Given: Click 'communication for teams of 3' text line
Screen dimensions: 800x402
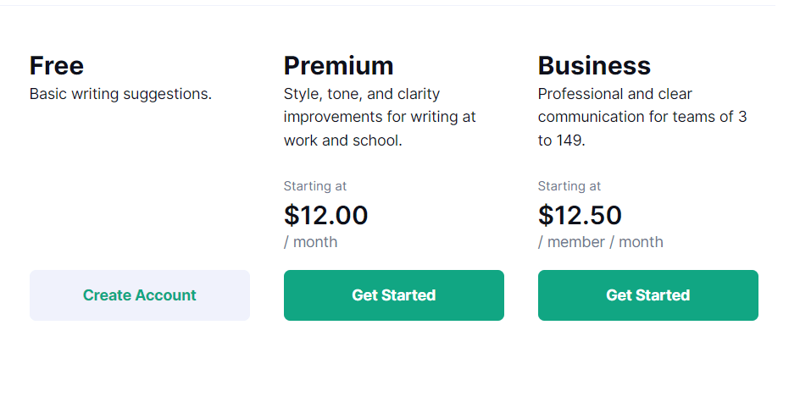Looking at the screenshot, I should pos(642,117).
